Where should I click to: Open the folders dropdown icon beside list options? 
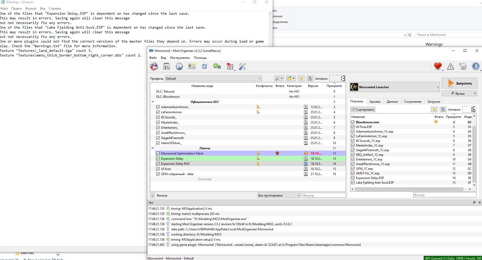[291, 78]
